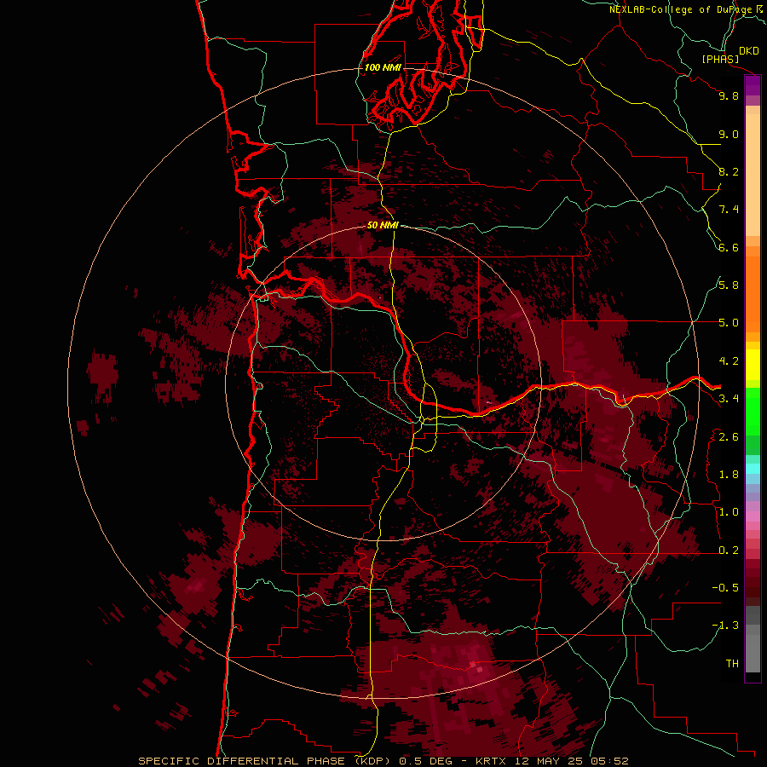Viewport: 767px width, 767px height.
Task: Click the 3.4 legend value
Action: [x=729, y=399]
